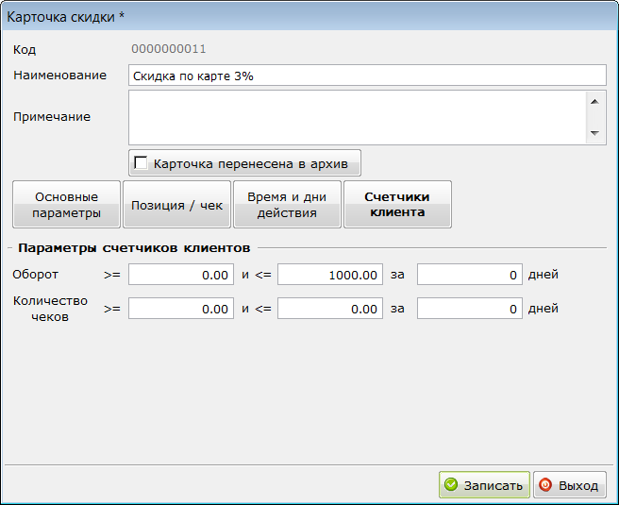Click the Количество чеков days field
Screen dimensions: 619x505
click(470, 309)
